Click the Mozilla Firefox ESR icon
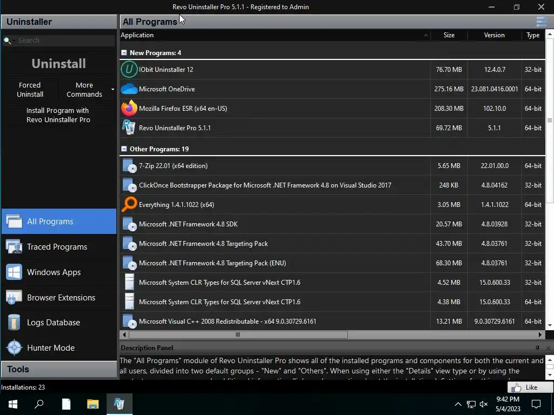This screenshot has width=554, height=415. tap(129, 108)
